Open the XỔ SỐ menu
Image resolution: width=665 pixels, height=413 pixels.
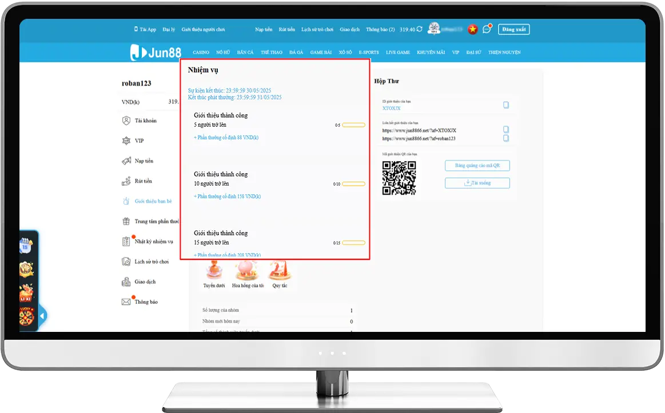pos(345,53)
